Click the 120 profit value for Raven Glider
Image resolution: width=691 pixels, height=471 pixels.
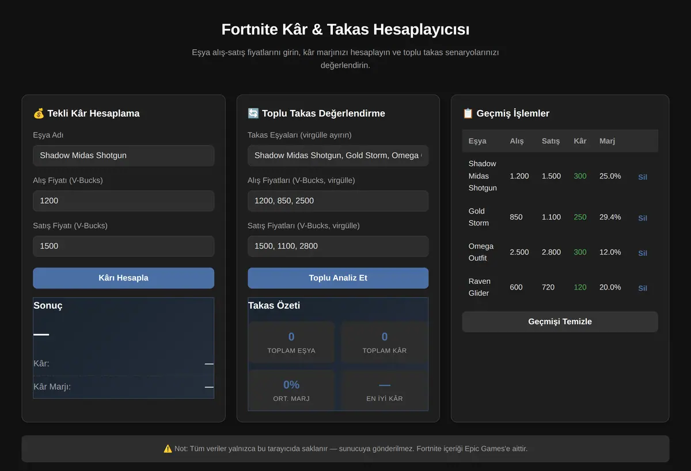pos(580,287)
